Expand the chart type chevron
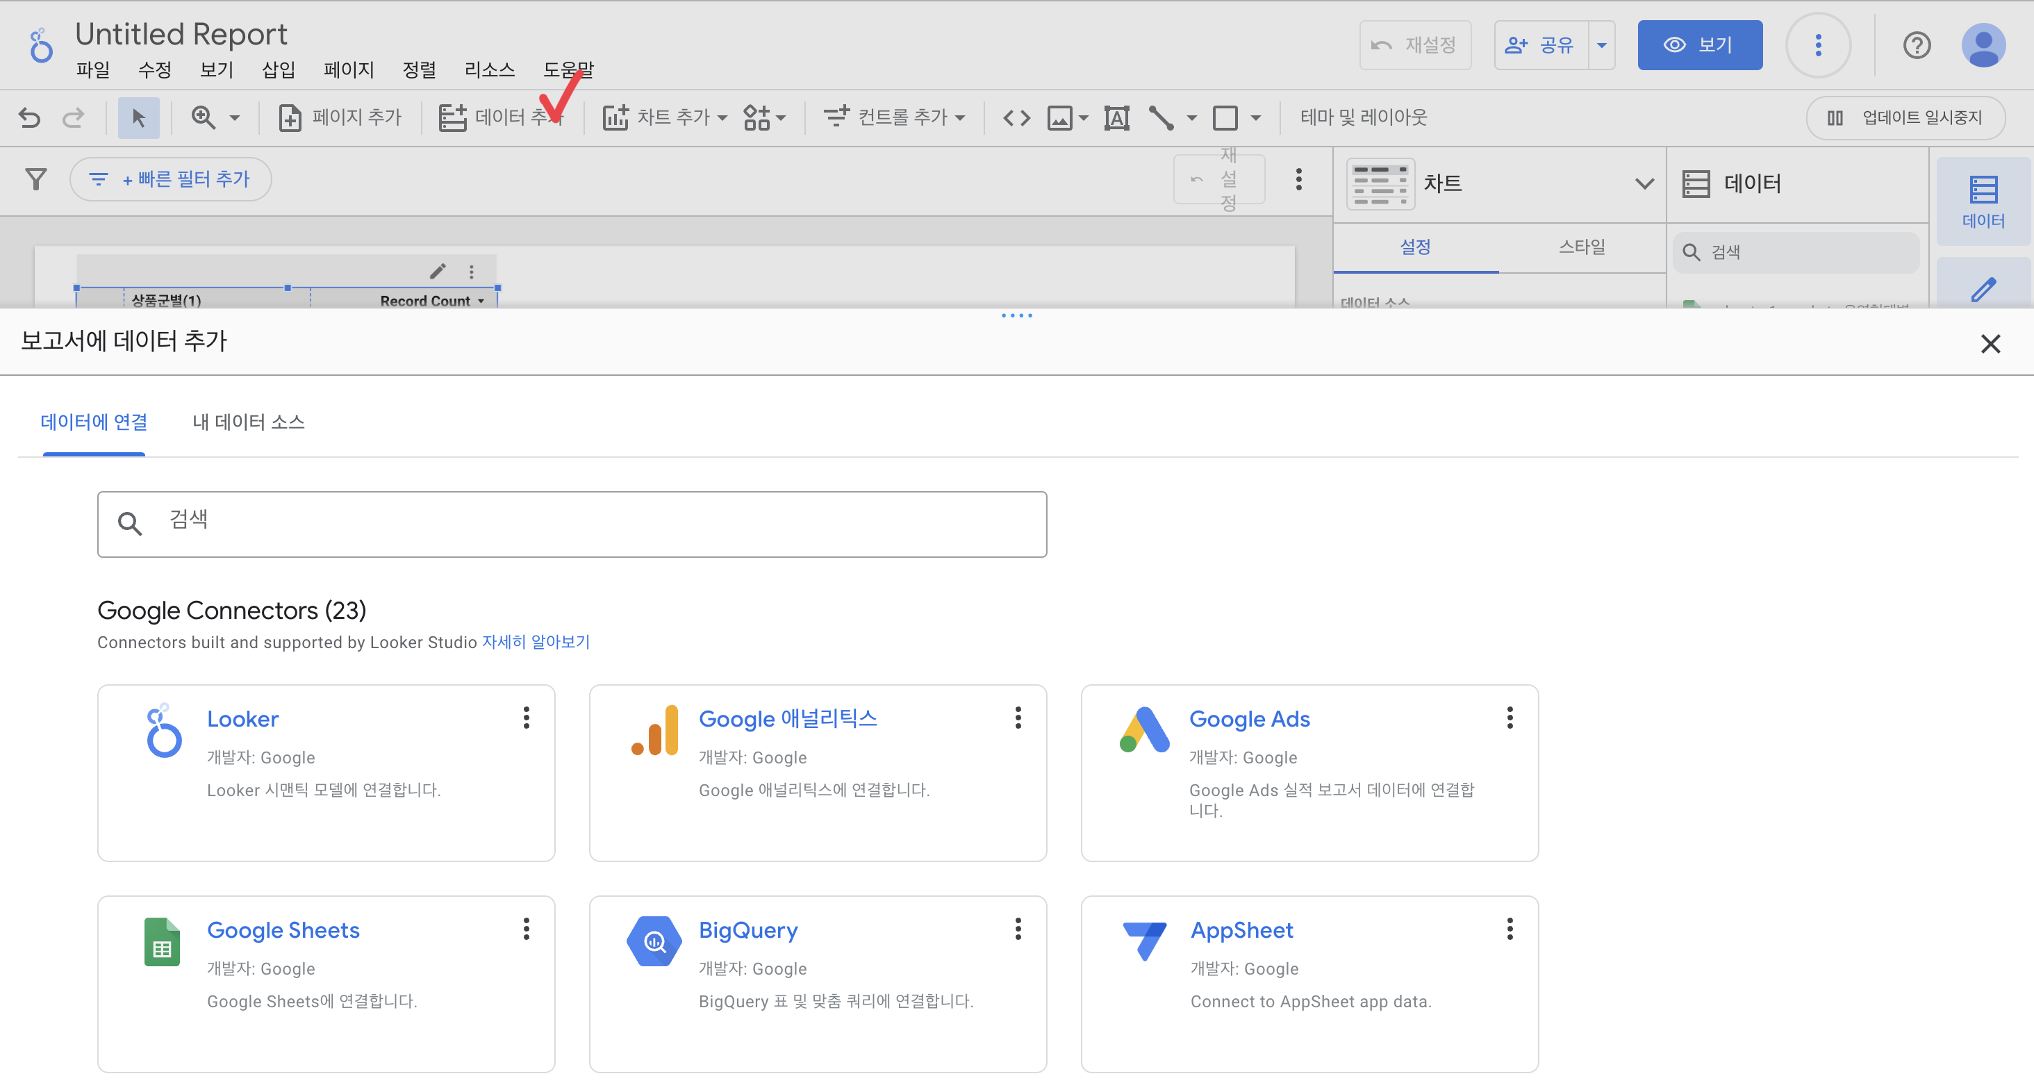2034x1092 pixels. [x=1644, y=183]
